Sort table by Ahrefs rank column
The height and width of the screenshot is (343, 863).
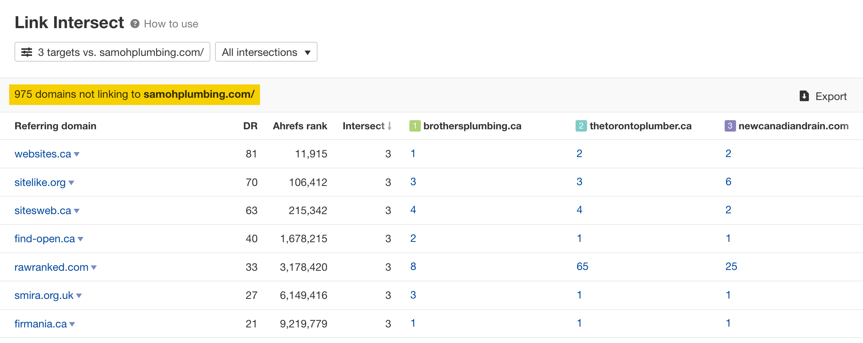(x=300, y=126)
